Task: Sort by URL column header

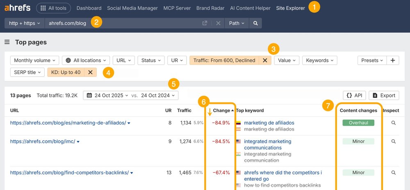Action: (x=14, y=111)
